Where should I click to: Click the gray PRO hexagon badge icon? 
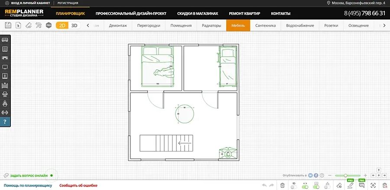[49, 26]
